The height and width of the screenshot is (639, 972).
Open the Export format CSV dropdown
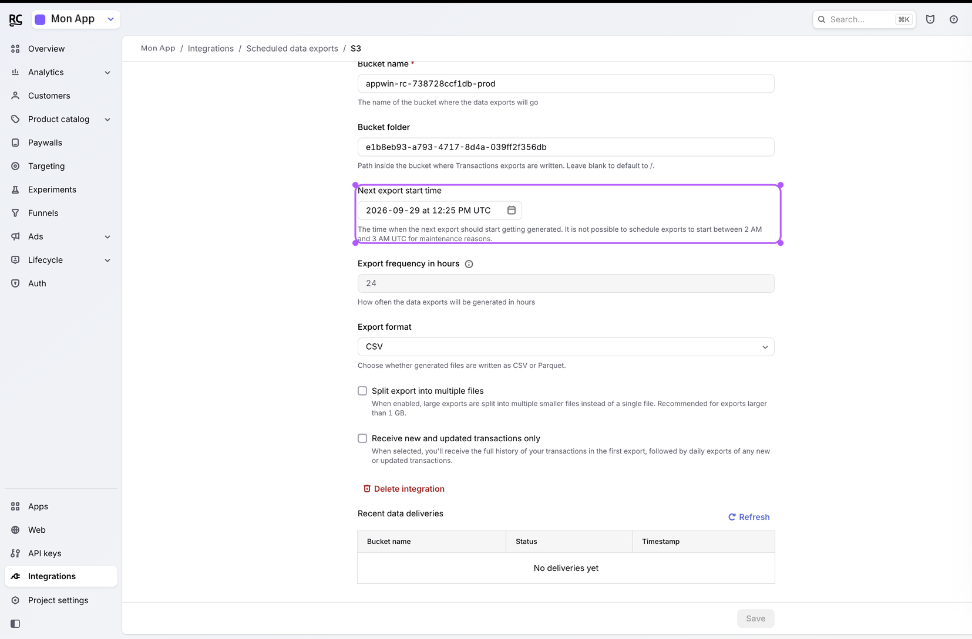(566, 347)
